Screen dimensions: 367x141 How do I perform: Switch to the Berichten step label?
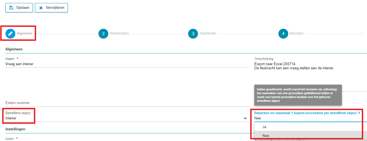[x=296, y=33]
